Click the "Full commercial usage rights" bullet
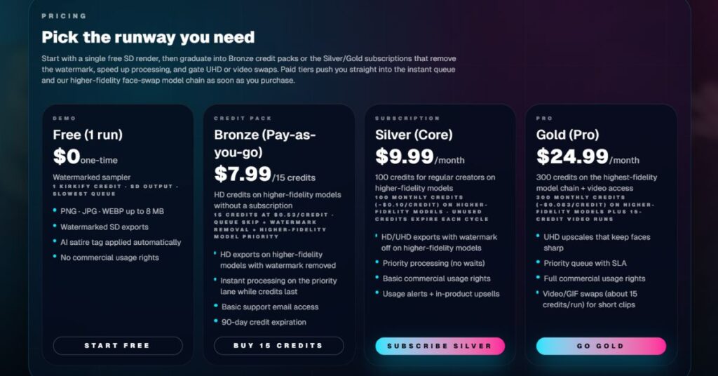This screenshot has width=718, height=376. click(594, 278)
